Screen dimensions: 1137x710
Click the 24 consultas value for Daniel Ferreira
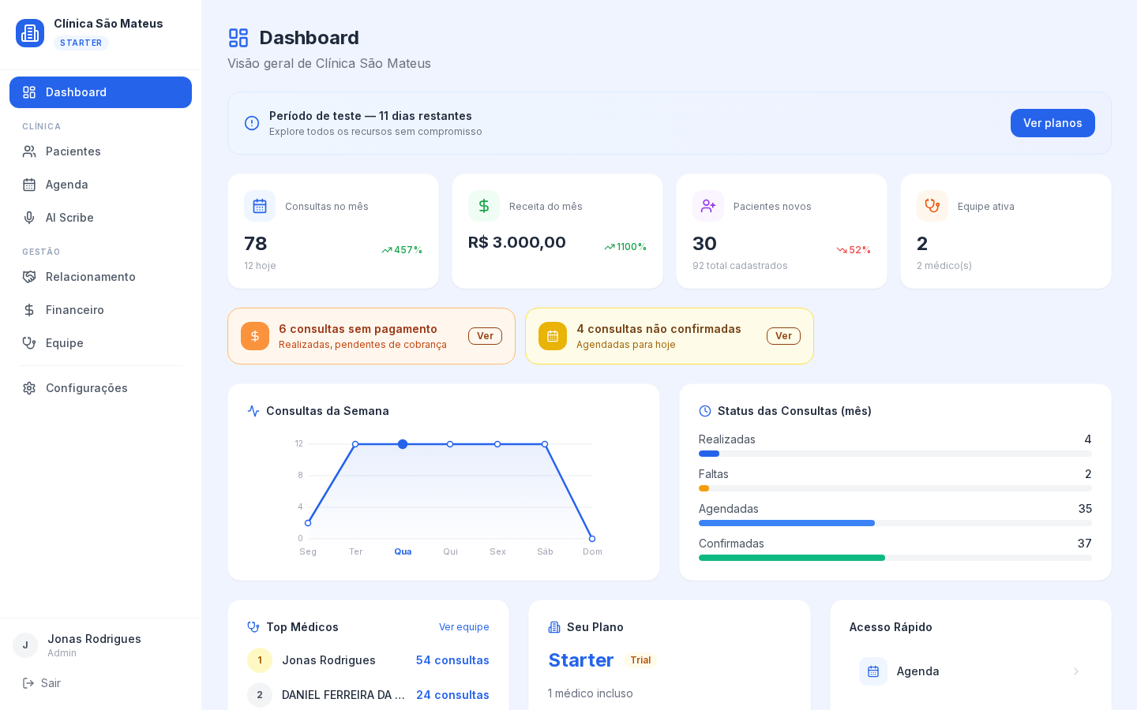click(452, 695)
